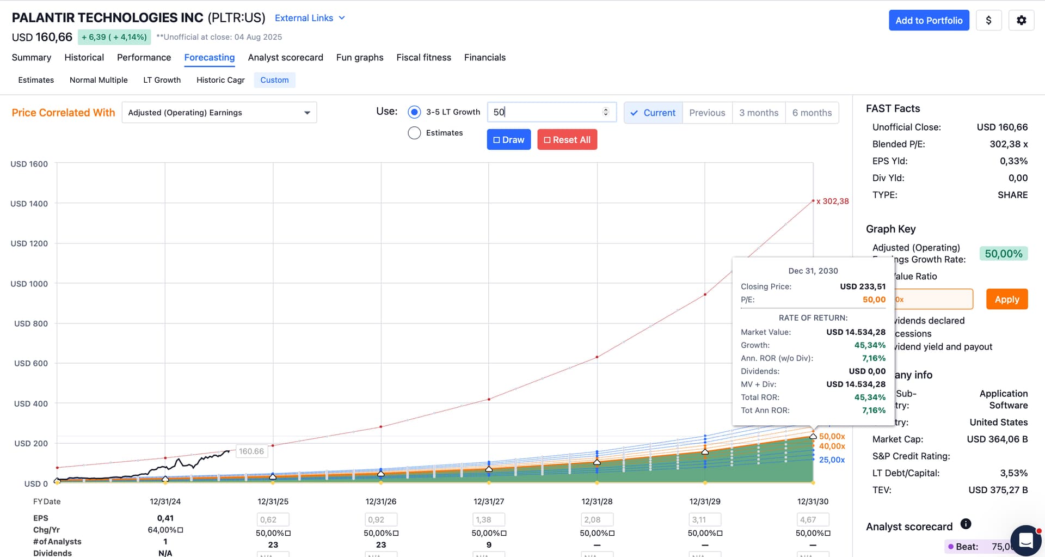Select the Previous period button
The image size is (1045, 557).
(x=707, y=113)
